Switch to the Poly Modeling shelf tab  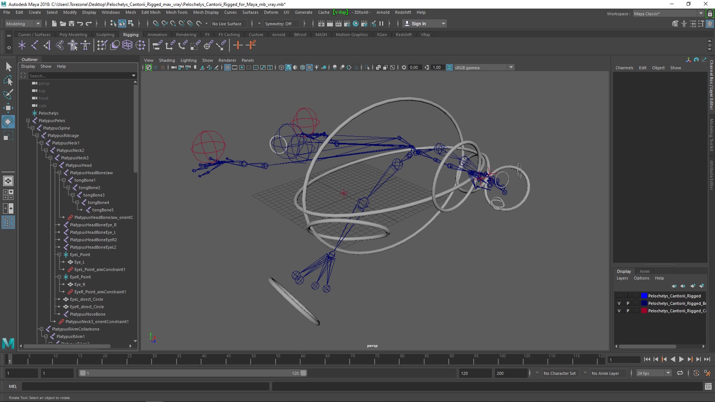coord(73,35)
